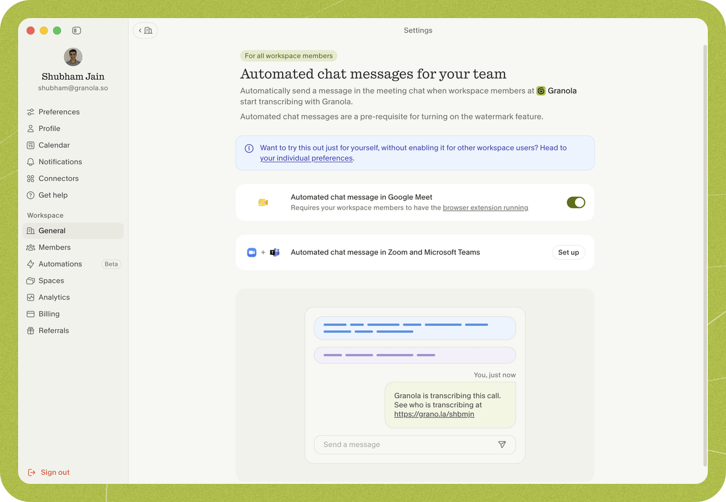
Task: Toggle the sidebar panel icon
Action: [x=76, y=30]
